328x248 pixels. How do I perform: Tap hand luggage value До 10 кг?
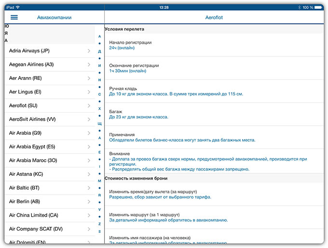(x=176, y=94)
